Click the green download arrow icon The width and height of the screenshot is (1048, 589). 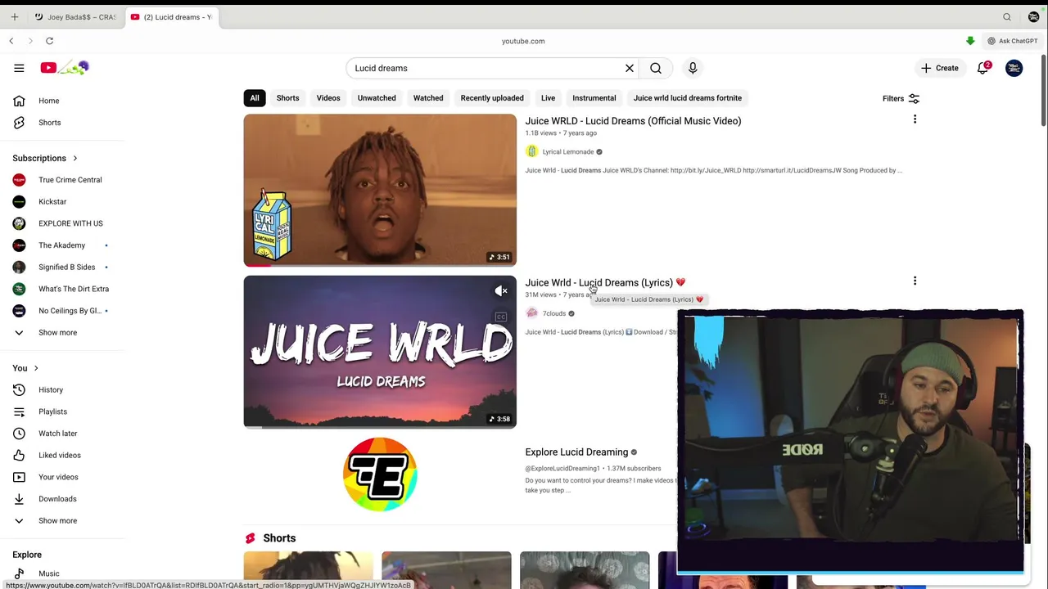click(970, 41)
